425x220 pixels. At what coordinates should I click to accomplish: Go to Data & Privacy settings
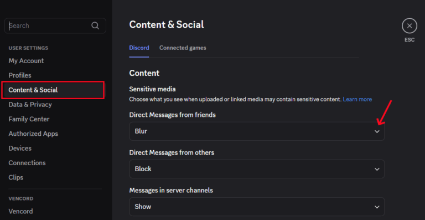tap(30, 104)
